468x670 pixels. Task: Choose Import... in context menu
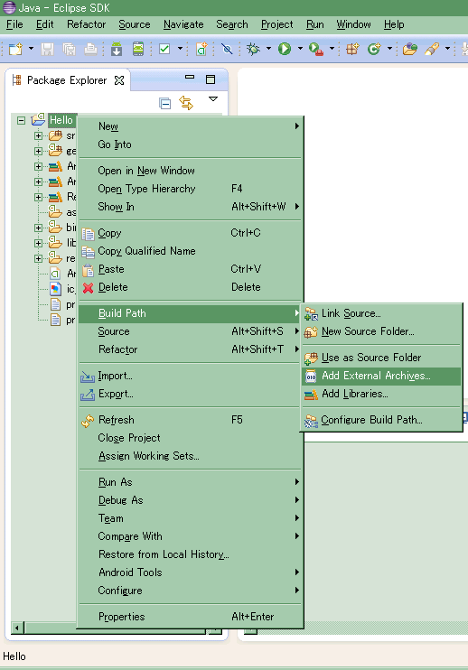pos(191,376)
